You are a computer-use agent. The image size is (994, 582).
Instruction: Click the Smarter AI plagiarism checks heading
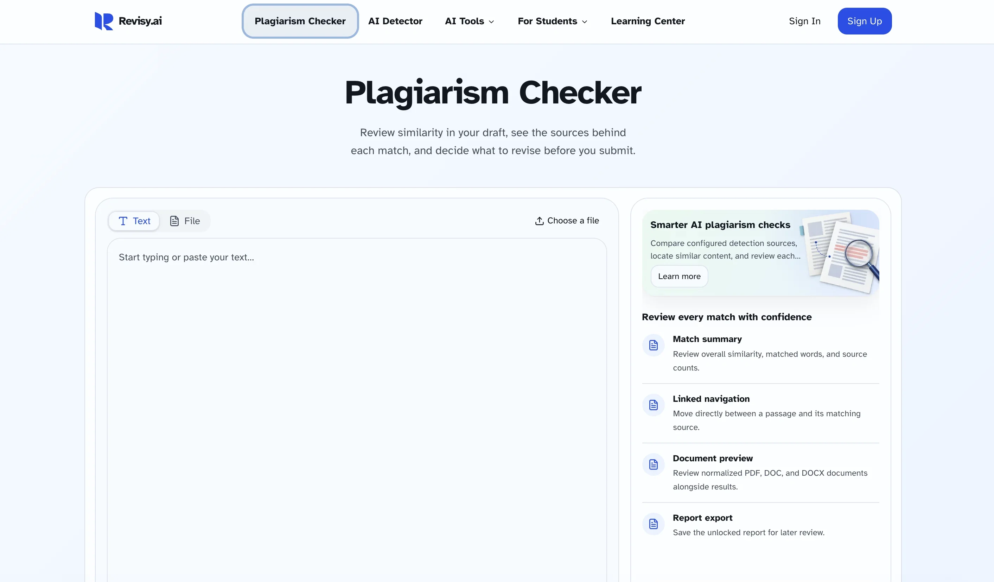[720, 225]
